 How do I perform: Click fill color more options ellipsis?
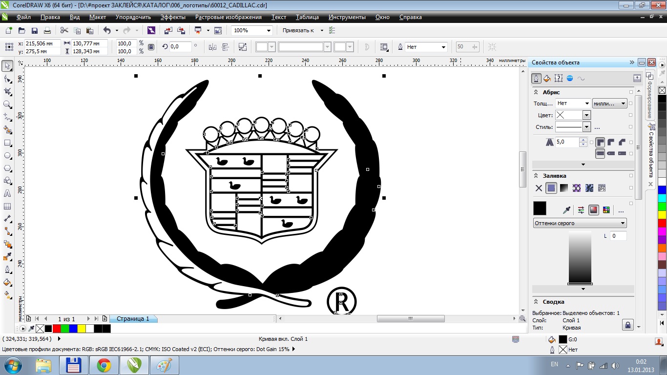pyautogui.click(x=621, y=211)
